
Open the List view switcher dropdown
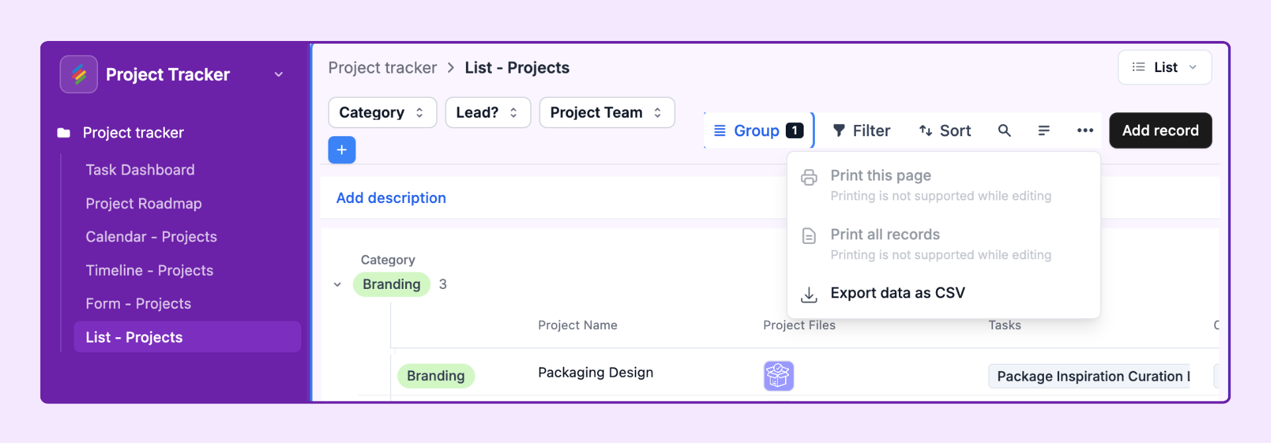click(x=1164, y=67)
